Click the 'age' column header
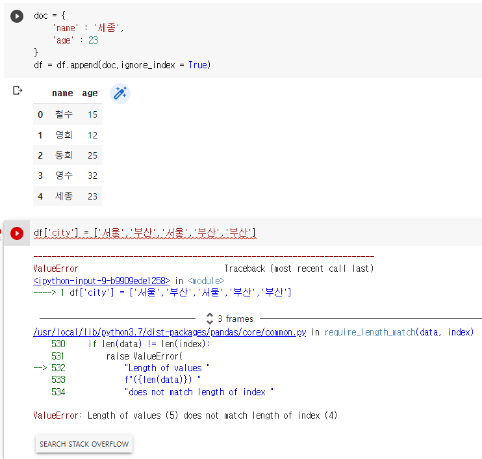This screenshot has width=482, height=459. click(90, 93)
